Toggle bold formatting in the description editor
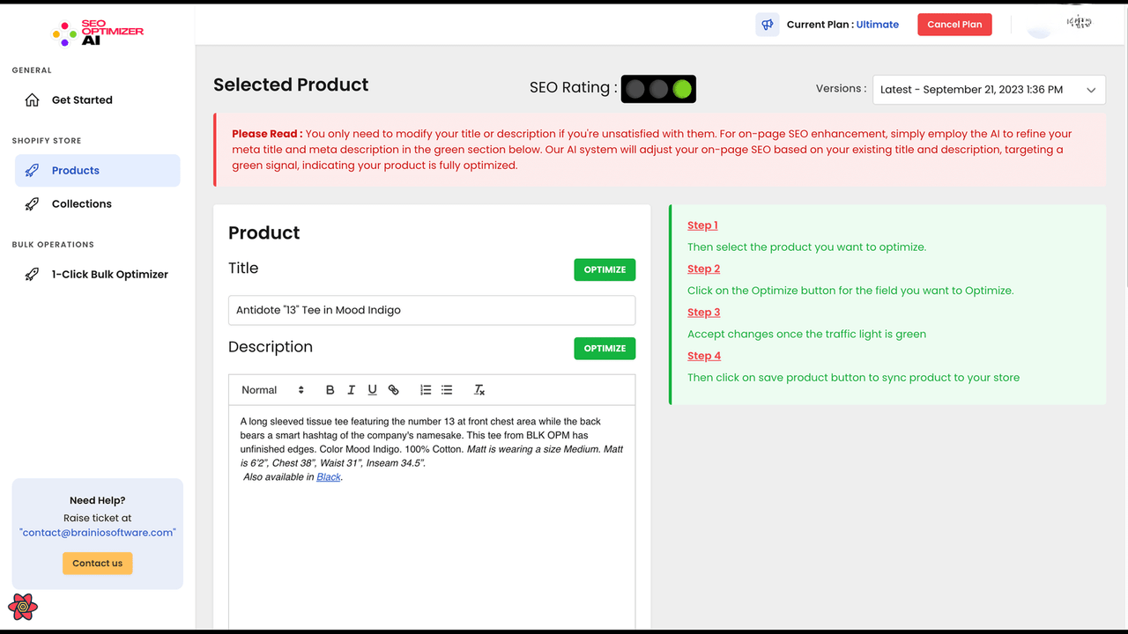The height and width of the screenshot is (634, 1128). [330, 389]
